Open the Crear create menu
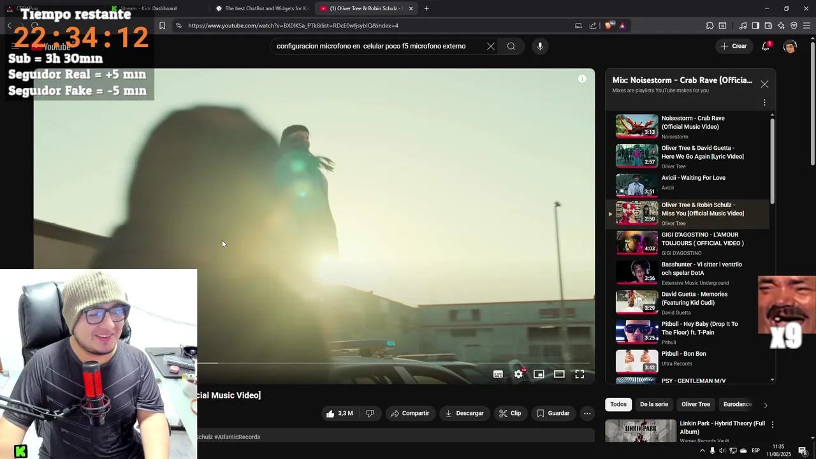This screenshot has width=816, height=459. (733, 46)
